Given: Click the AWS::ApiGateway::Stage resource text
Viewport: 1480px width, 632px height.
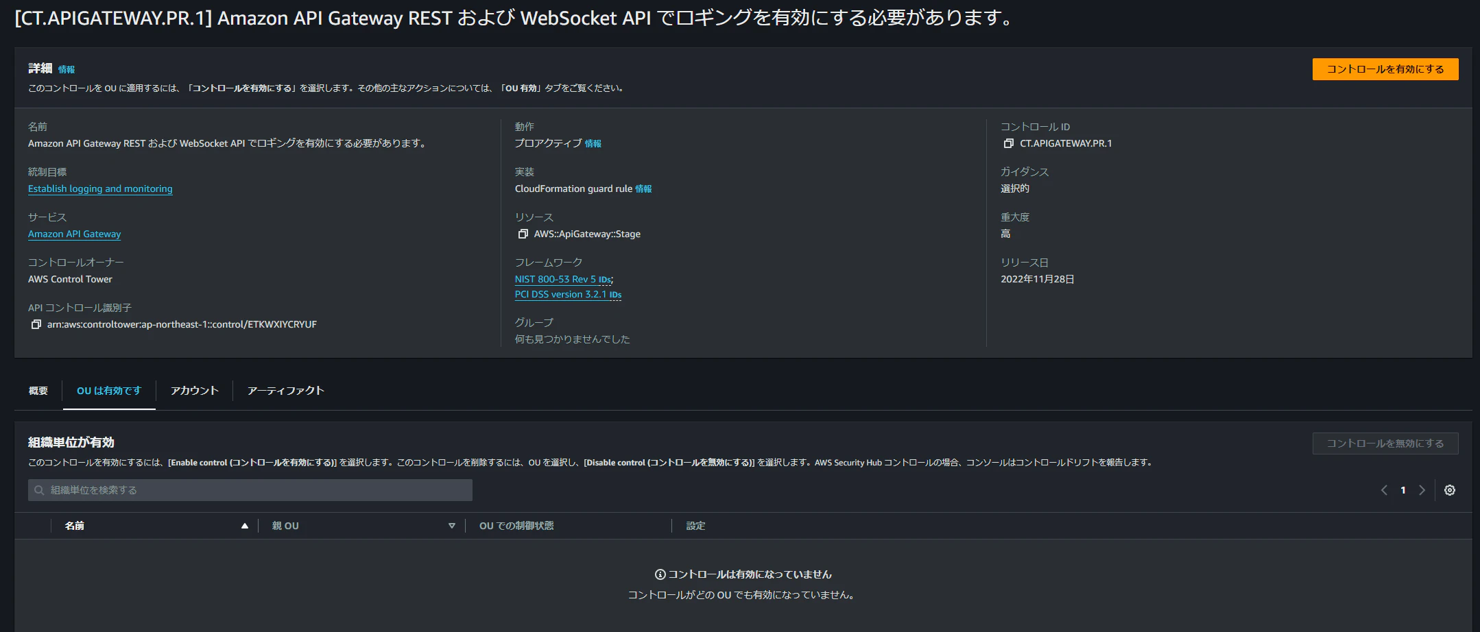Looking at the screenshot, I should [587, 234].
